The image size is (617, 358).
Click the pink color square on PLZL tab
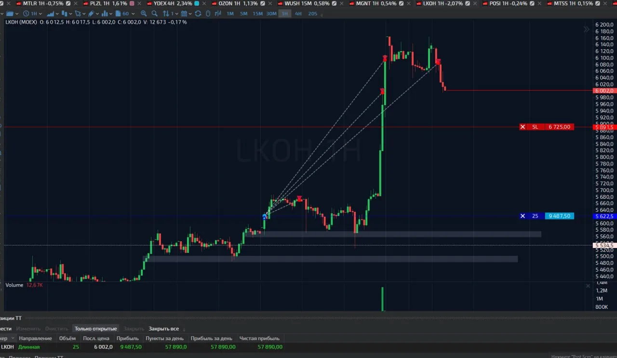pyautogui.click(x=132, y=3)
